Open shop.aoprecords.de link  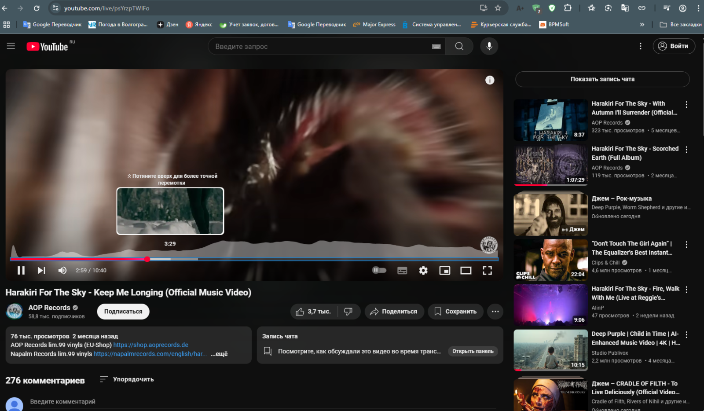pyautogui.click(x=151, y=345)
